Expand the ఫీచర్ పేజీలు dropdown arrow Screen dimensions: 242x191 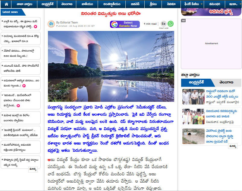pos(201,4)
